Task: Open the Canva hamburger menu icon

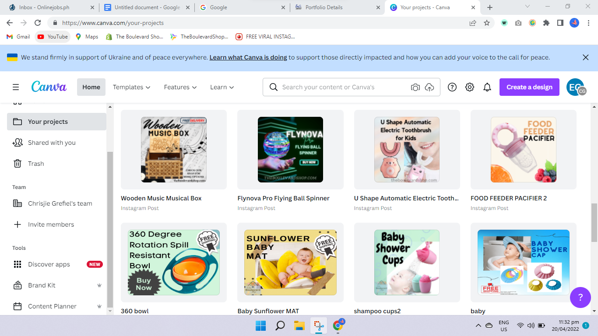Action: point(16,87)
